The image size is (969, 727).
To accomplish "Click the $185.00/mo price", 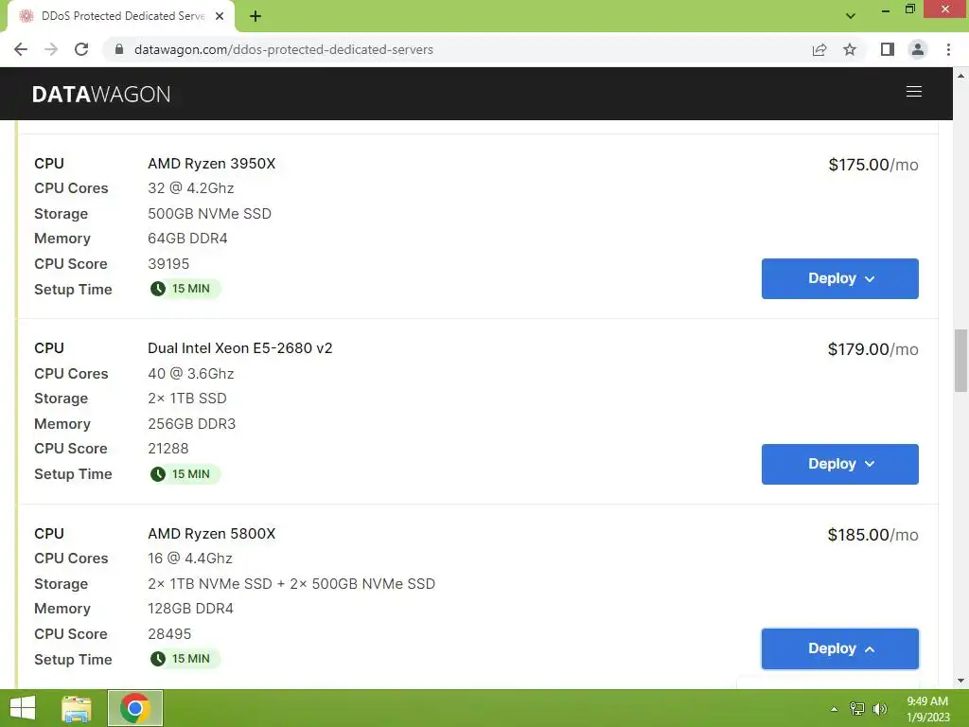I will point(873,535).
